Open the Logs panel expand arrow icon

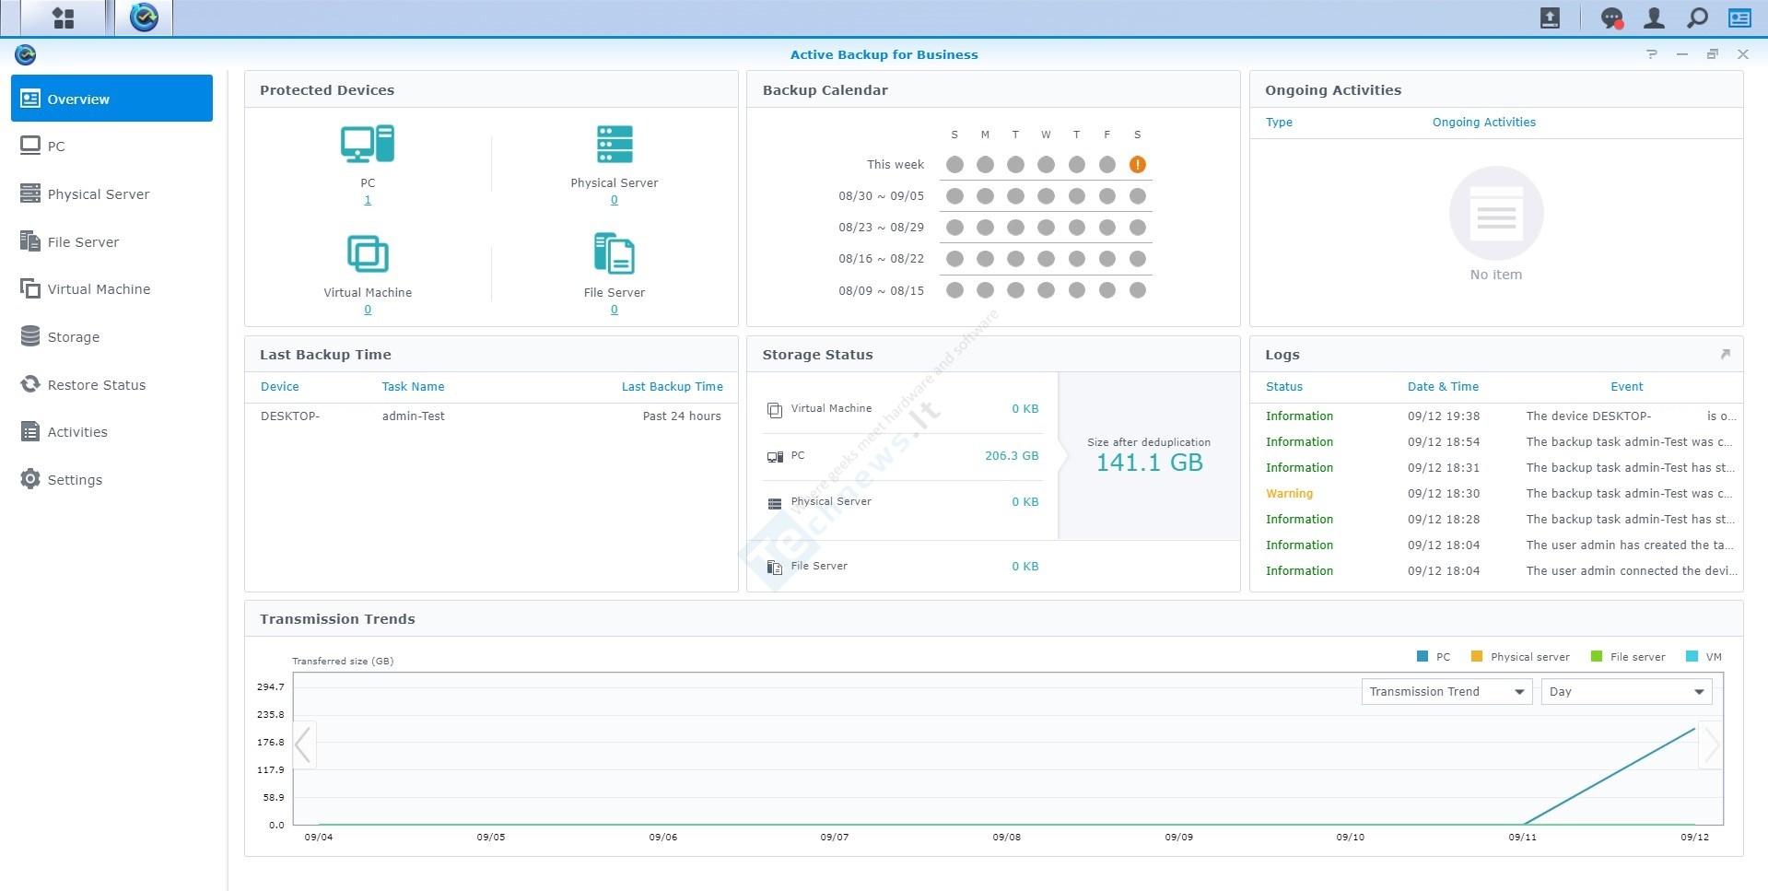click(x=1725, y=355)
